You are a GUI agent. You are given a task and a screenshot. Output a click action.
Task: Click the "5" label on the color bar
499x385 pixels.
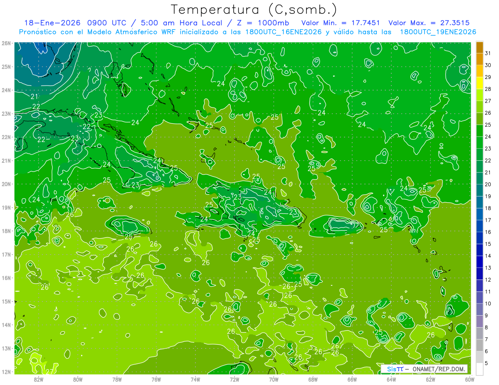(x=487, y=363)
